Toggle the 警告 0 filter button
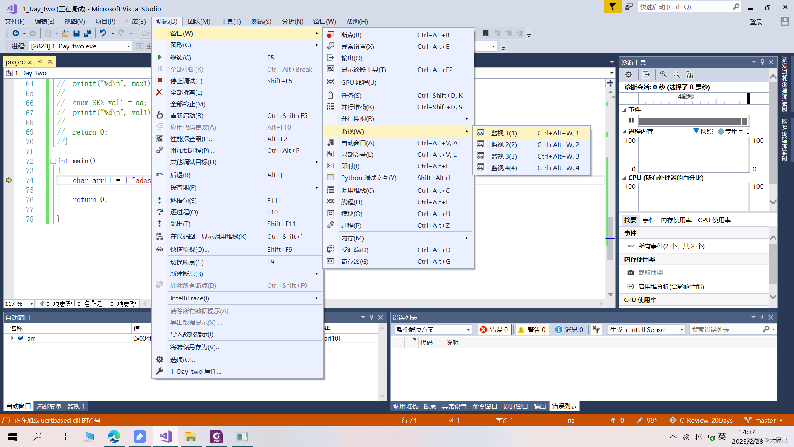The width and height of the screenshot is (794, 447). (x=532, y=330)
